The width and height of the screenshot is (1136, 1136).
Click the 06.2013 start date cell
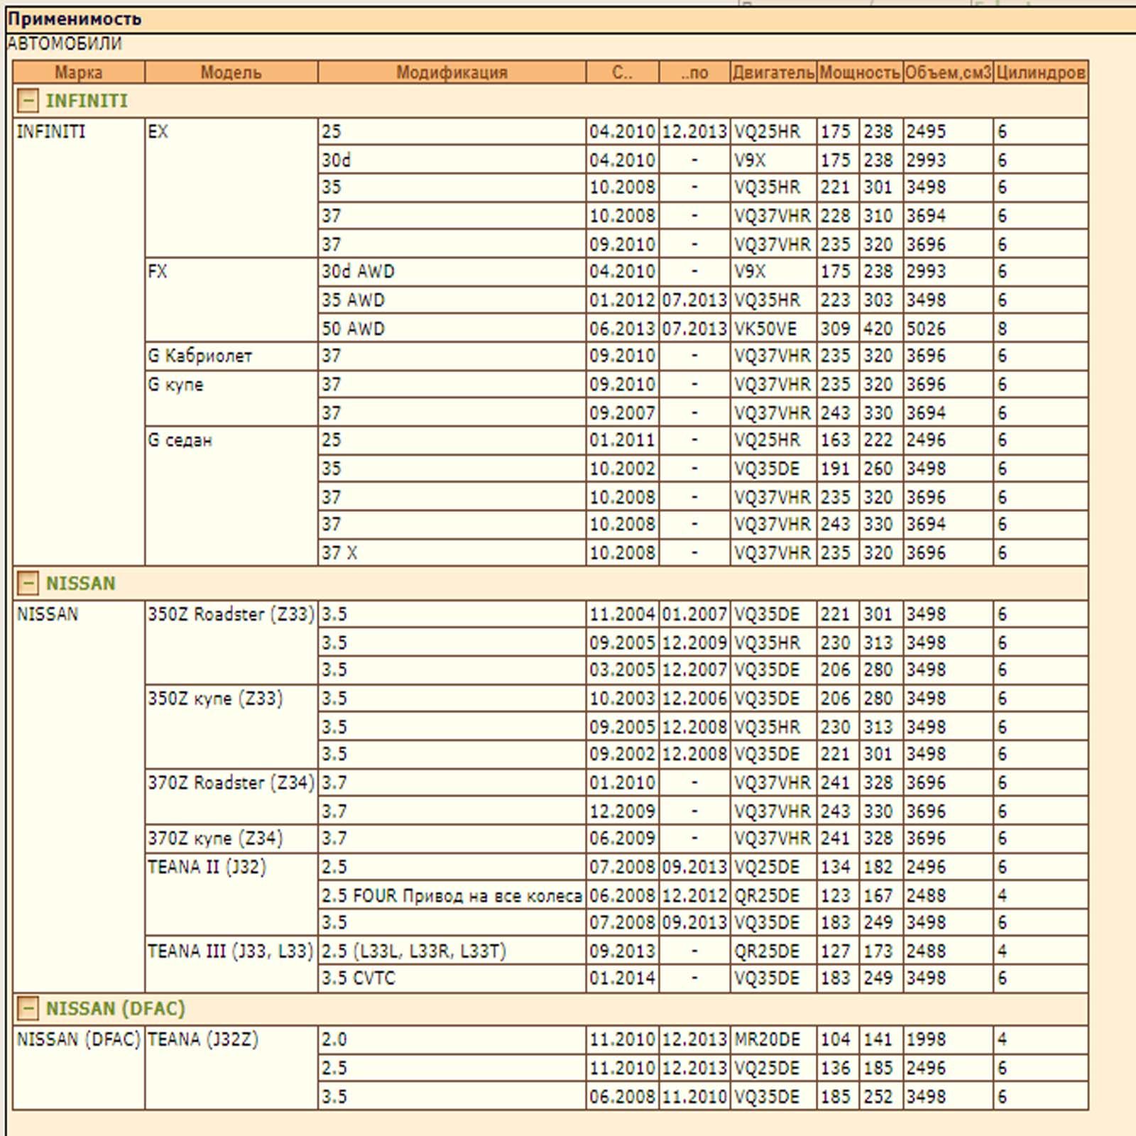[622, 329]
